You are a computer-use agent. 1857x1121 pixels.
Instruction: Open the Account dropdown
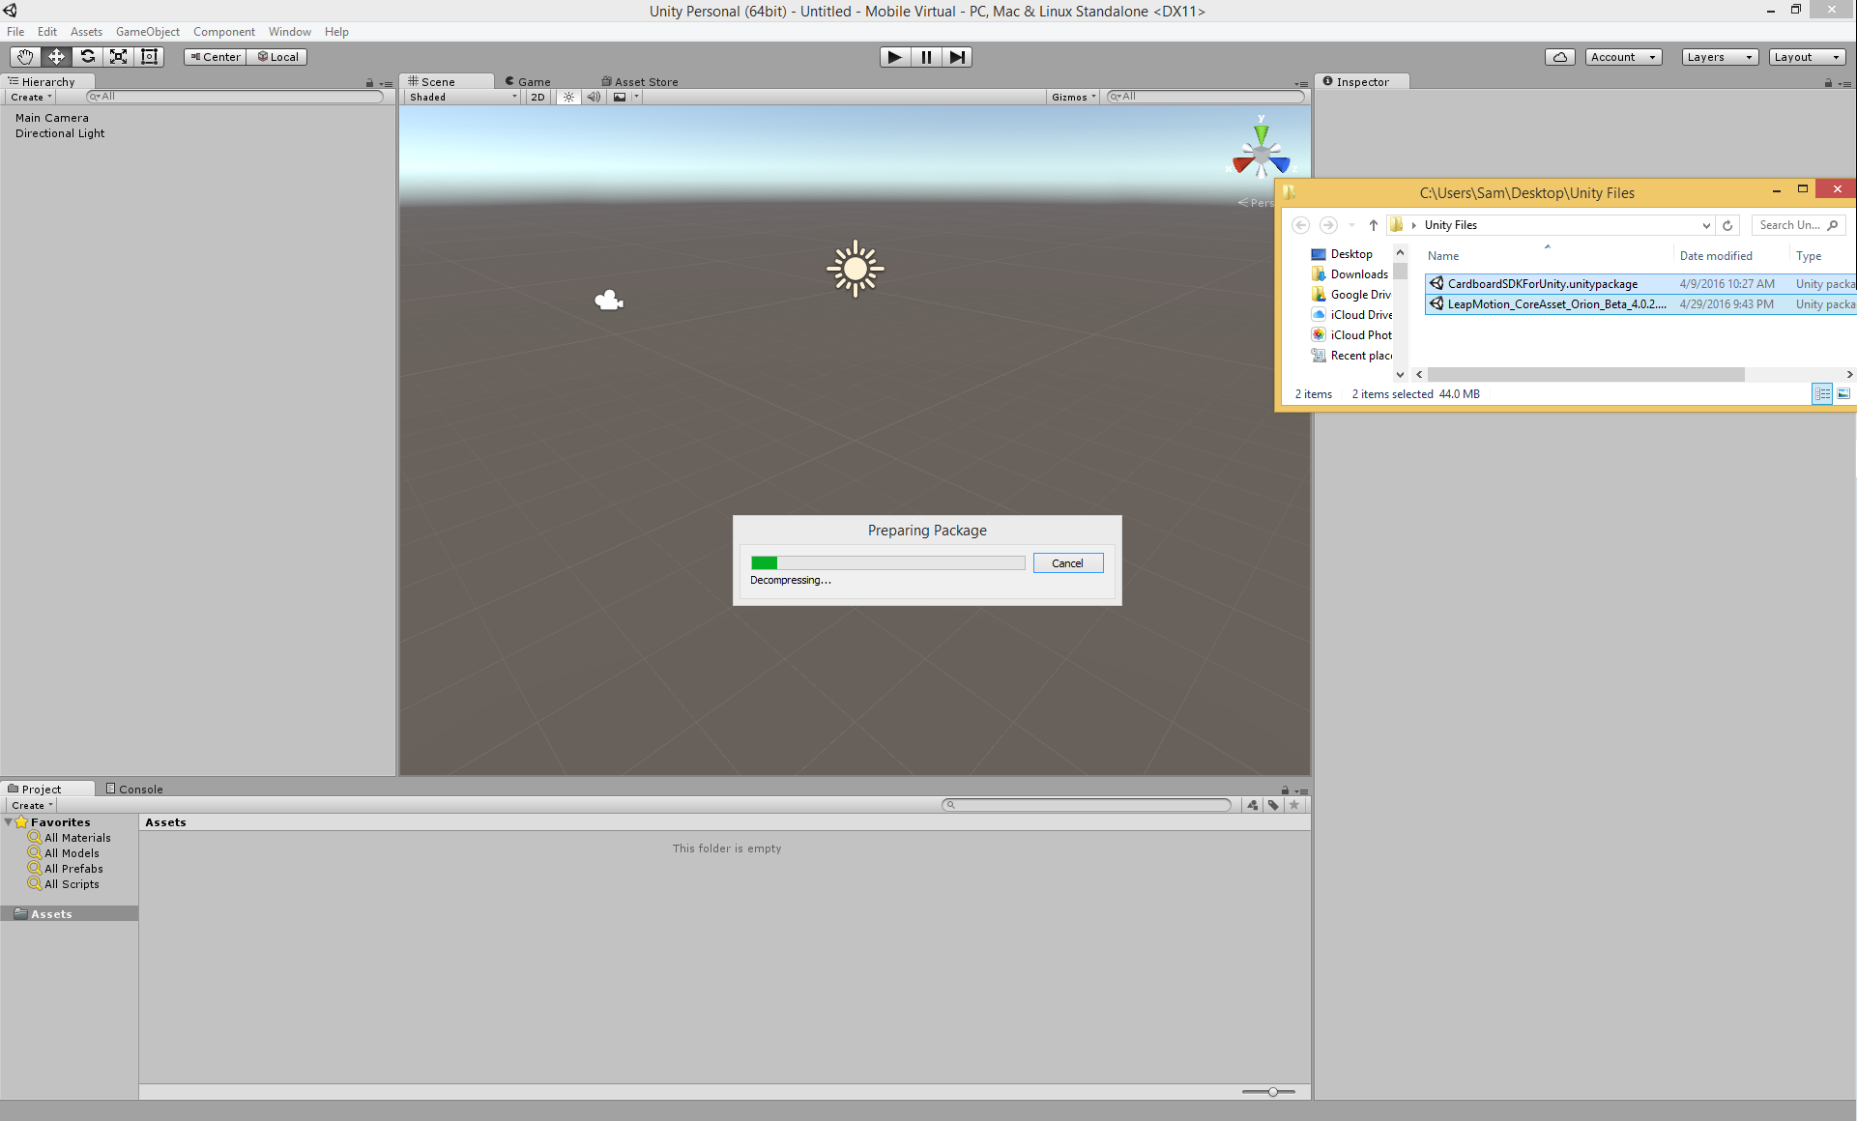pos(1623,57)
